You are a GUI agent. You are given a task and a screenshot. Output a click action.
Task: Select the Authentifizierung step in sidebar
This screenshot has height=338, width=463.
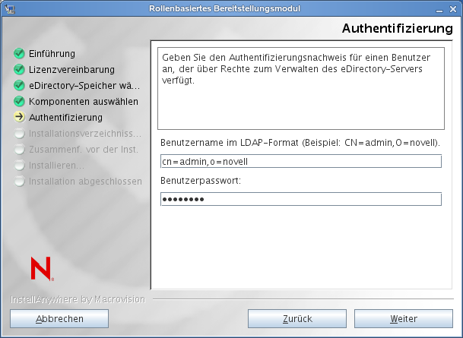[65, 118]
